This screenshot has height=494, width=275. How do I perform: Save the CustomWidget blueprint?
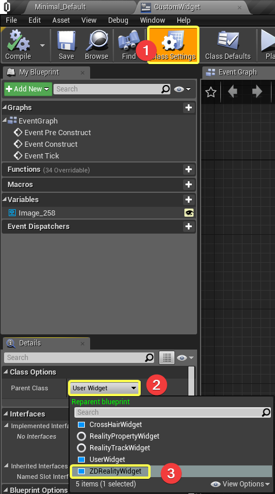66,45
